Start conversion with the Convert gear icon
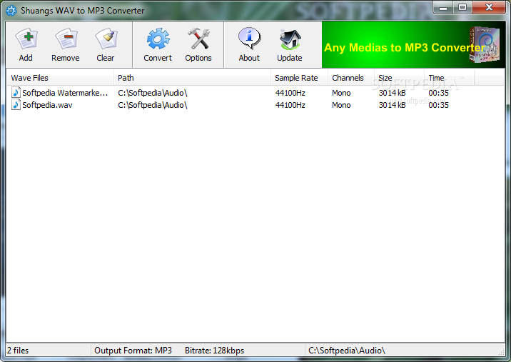The width and height of the screenshot is (511, 362). pos(158,39)
